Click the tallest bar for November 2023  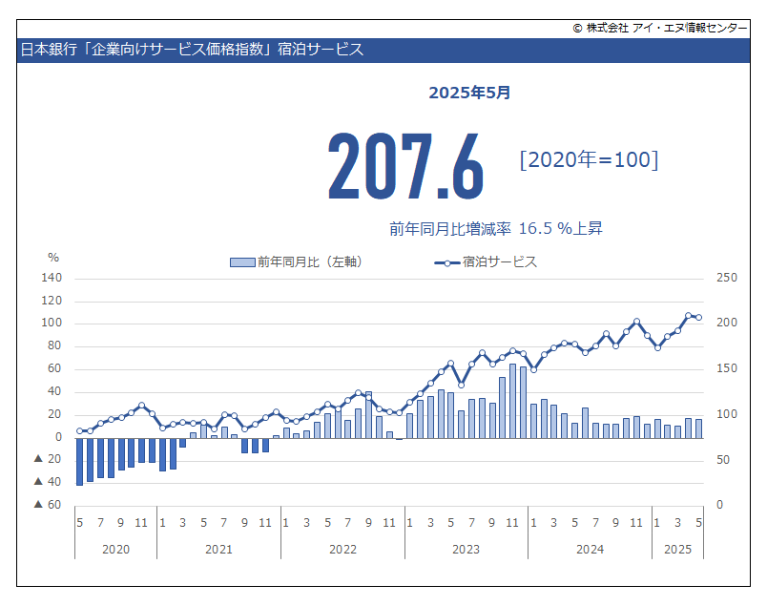pyautogui.click(x=512, y=401)
